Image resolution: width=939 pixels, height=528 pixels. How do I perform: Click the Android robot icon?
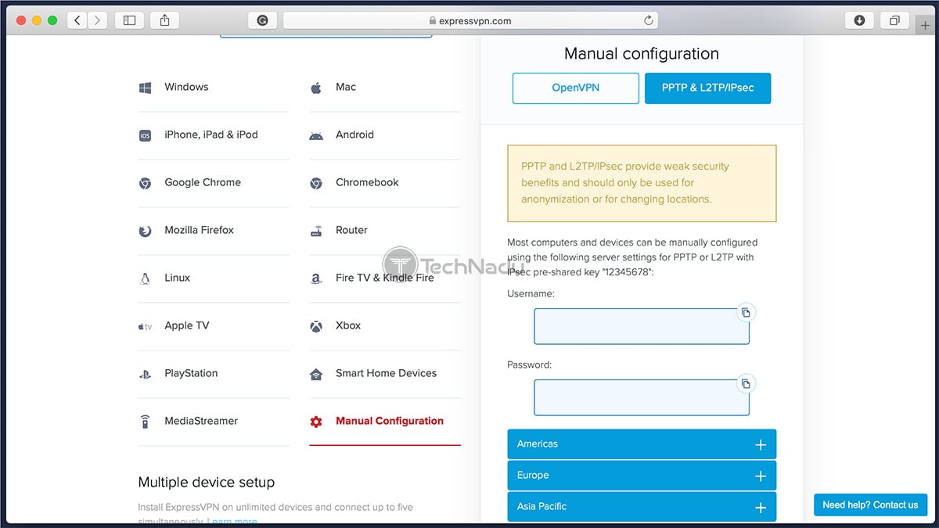(x=316, y=135)
